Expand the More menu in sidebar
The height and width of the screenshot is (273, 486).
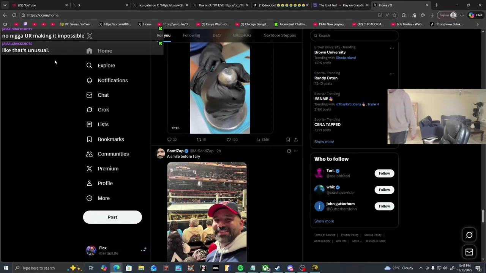click(98, 198)
